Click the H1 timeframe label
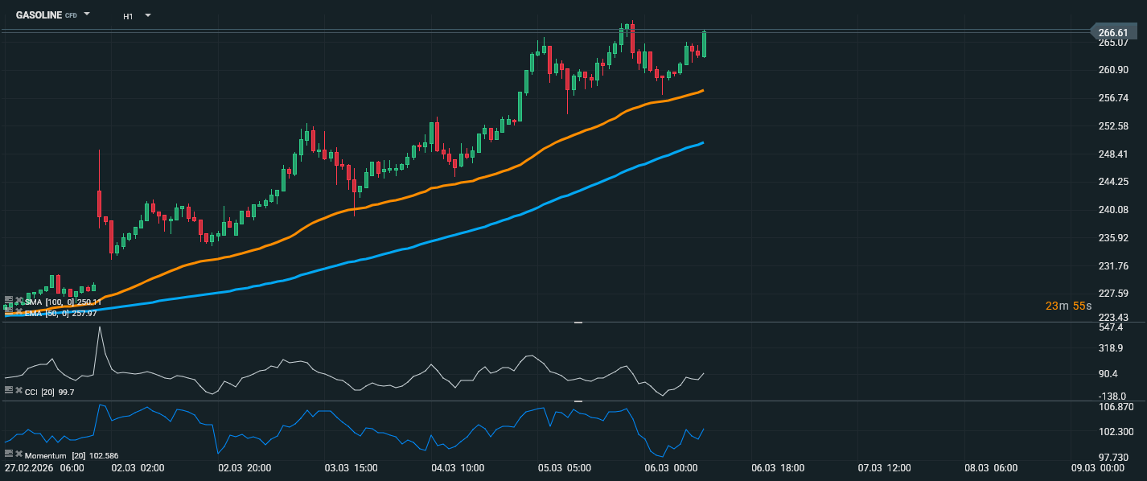 coord(128,16)
